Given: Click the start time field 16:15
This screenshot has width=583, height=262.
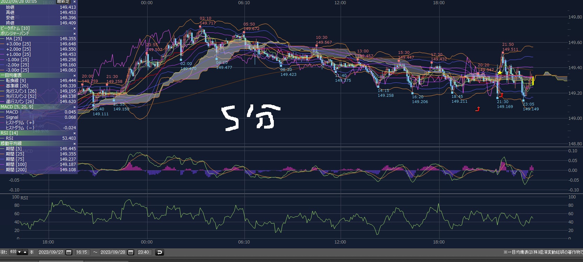Looking at the screenshot, I should point(81,252).
